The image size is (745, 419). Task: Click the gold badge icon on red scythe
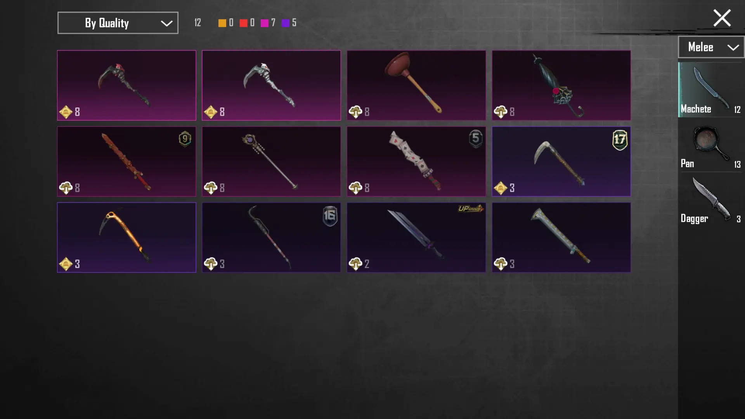click(66, 112)
